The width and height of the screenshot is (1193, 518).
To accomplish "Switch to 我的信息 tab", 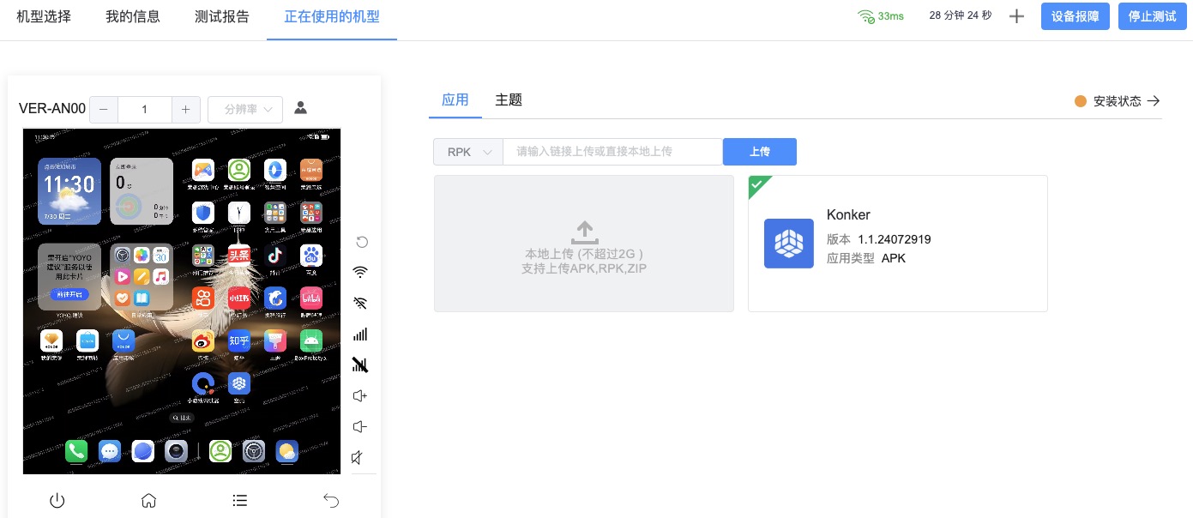I will coord(133,16).
